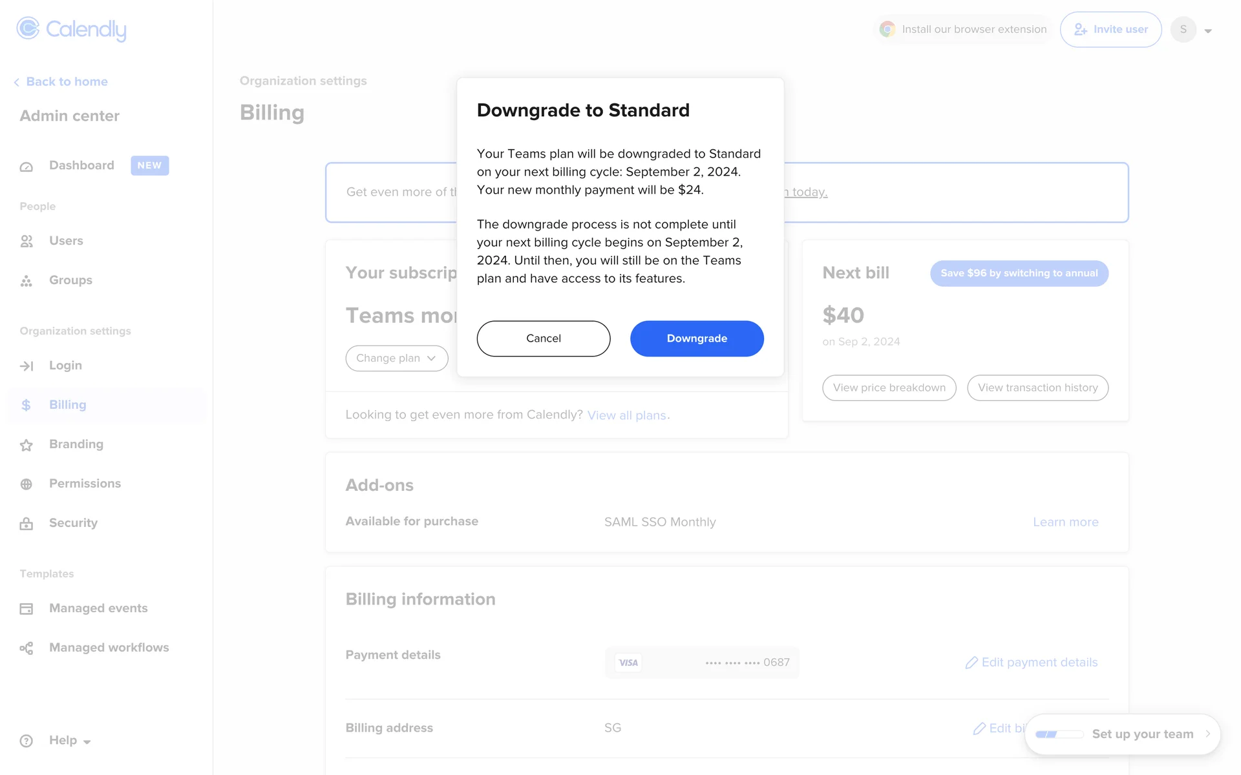
Task: Click the Groups dots icon
Action: click(27, 281)
